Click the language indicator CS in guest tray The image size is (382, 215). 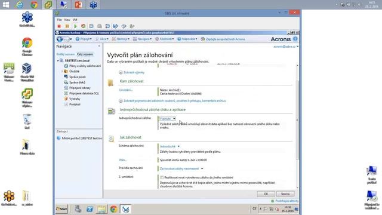click(x=254, y=208)
